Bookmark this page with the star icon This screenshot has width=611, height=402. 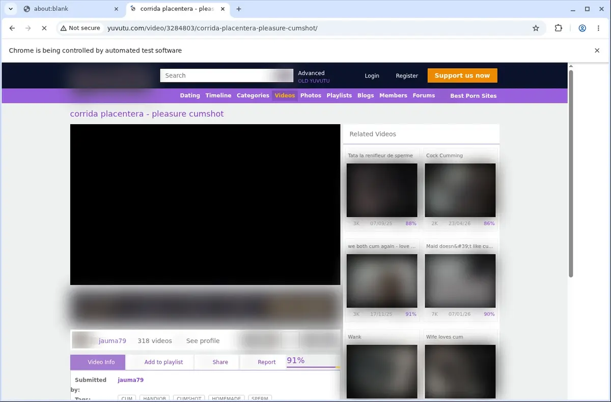(536, 28)
